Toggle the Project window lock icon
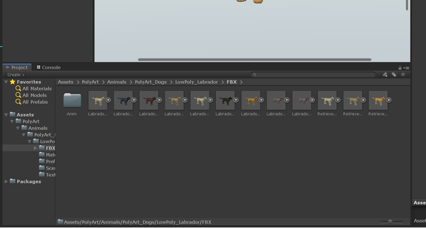426x228 pixels. 400,68
